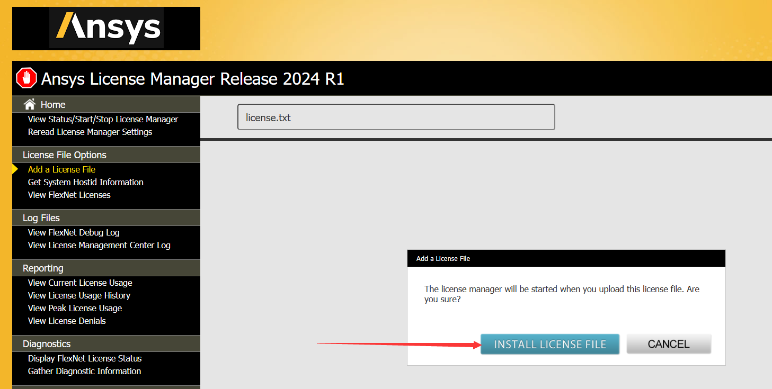Click the Ansys logo banner
The width and height of the screenshot is (772, 389).
point(106,29)
